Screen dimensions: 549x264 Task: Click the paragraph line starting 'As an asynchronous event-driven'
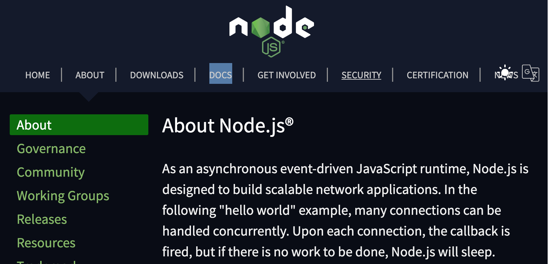click(x=345, y=169)
